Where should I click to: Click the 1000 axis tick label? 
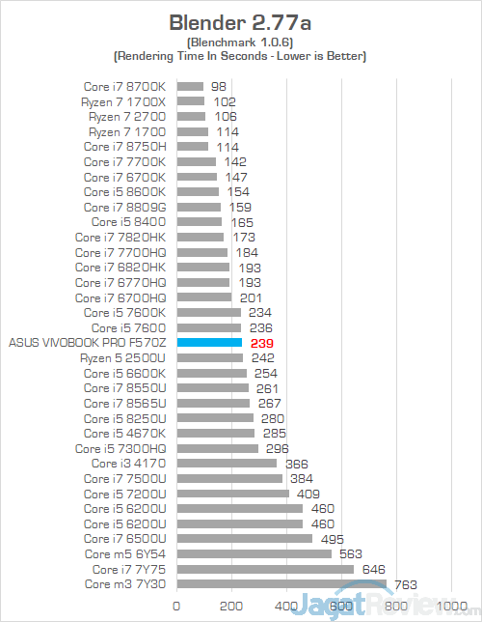451,606
